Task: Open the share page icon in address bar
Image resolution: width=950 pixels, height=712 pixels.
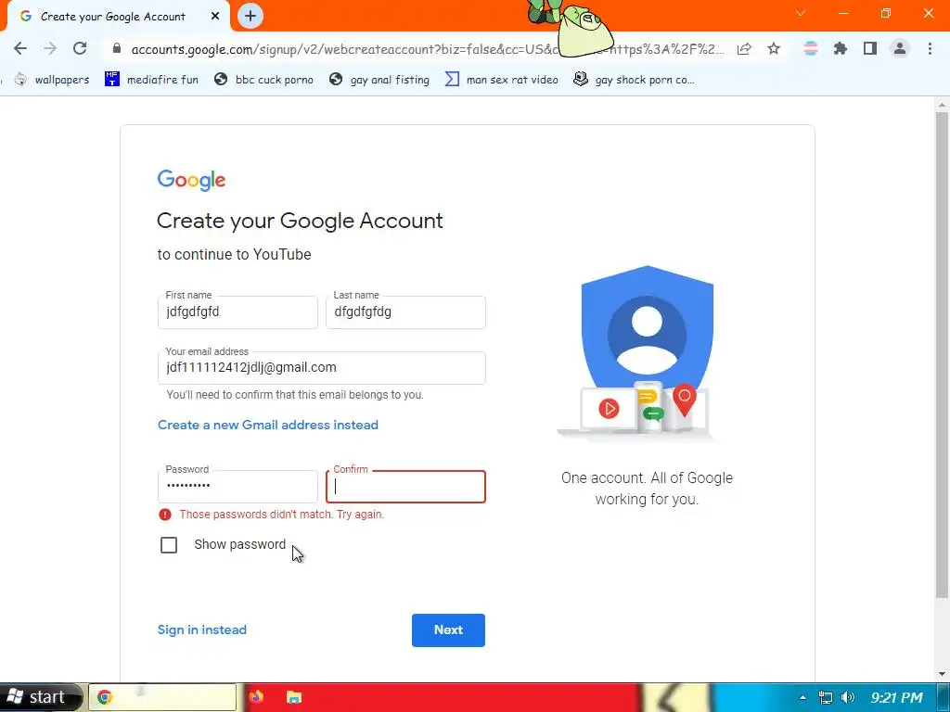Action: coord(744,49)
